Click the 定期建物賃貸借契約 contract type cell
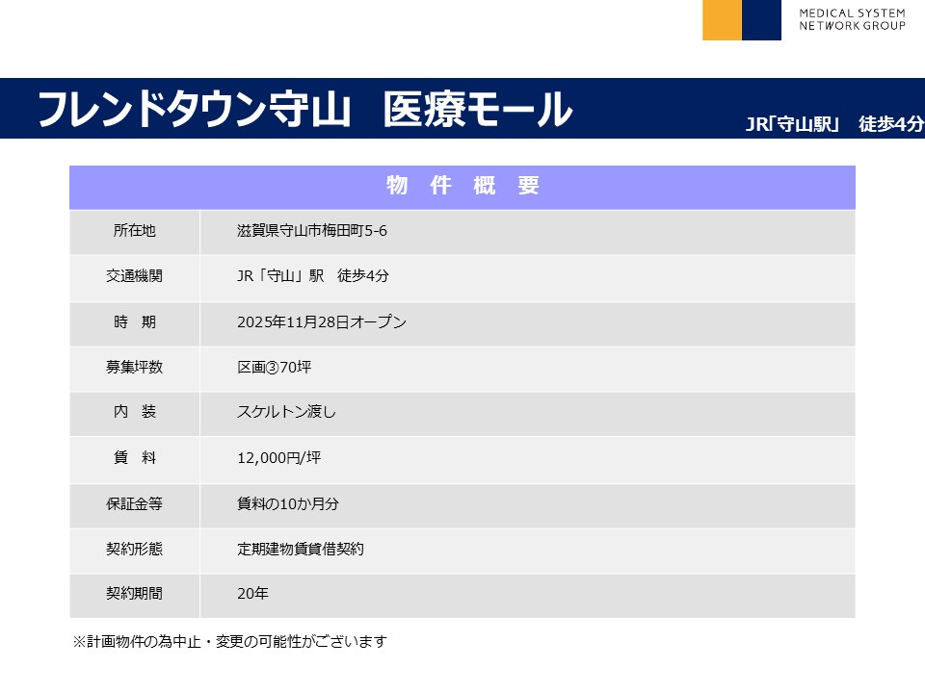 pyautogui.click(x=301, y=549)
